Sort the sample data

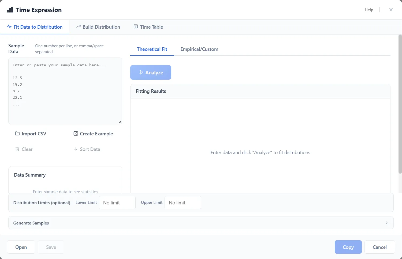pos(87,149)
